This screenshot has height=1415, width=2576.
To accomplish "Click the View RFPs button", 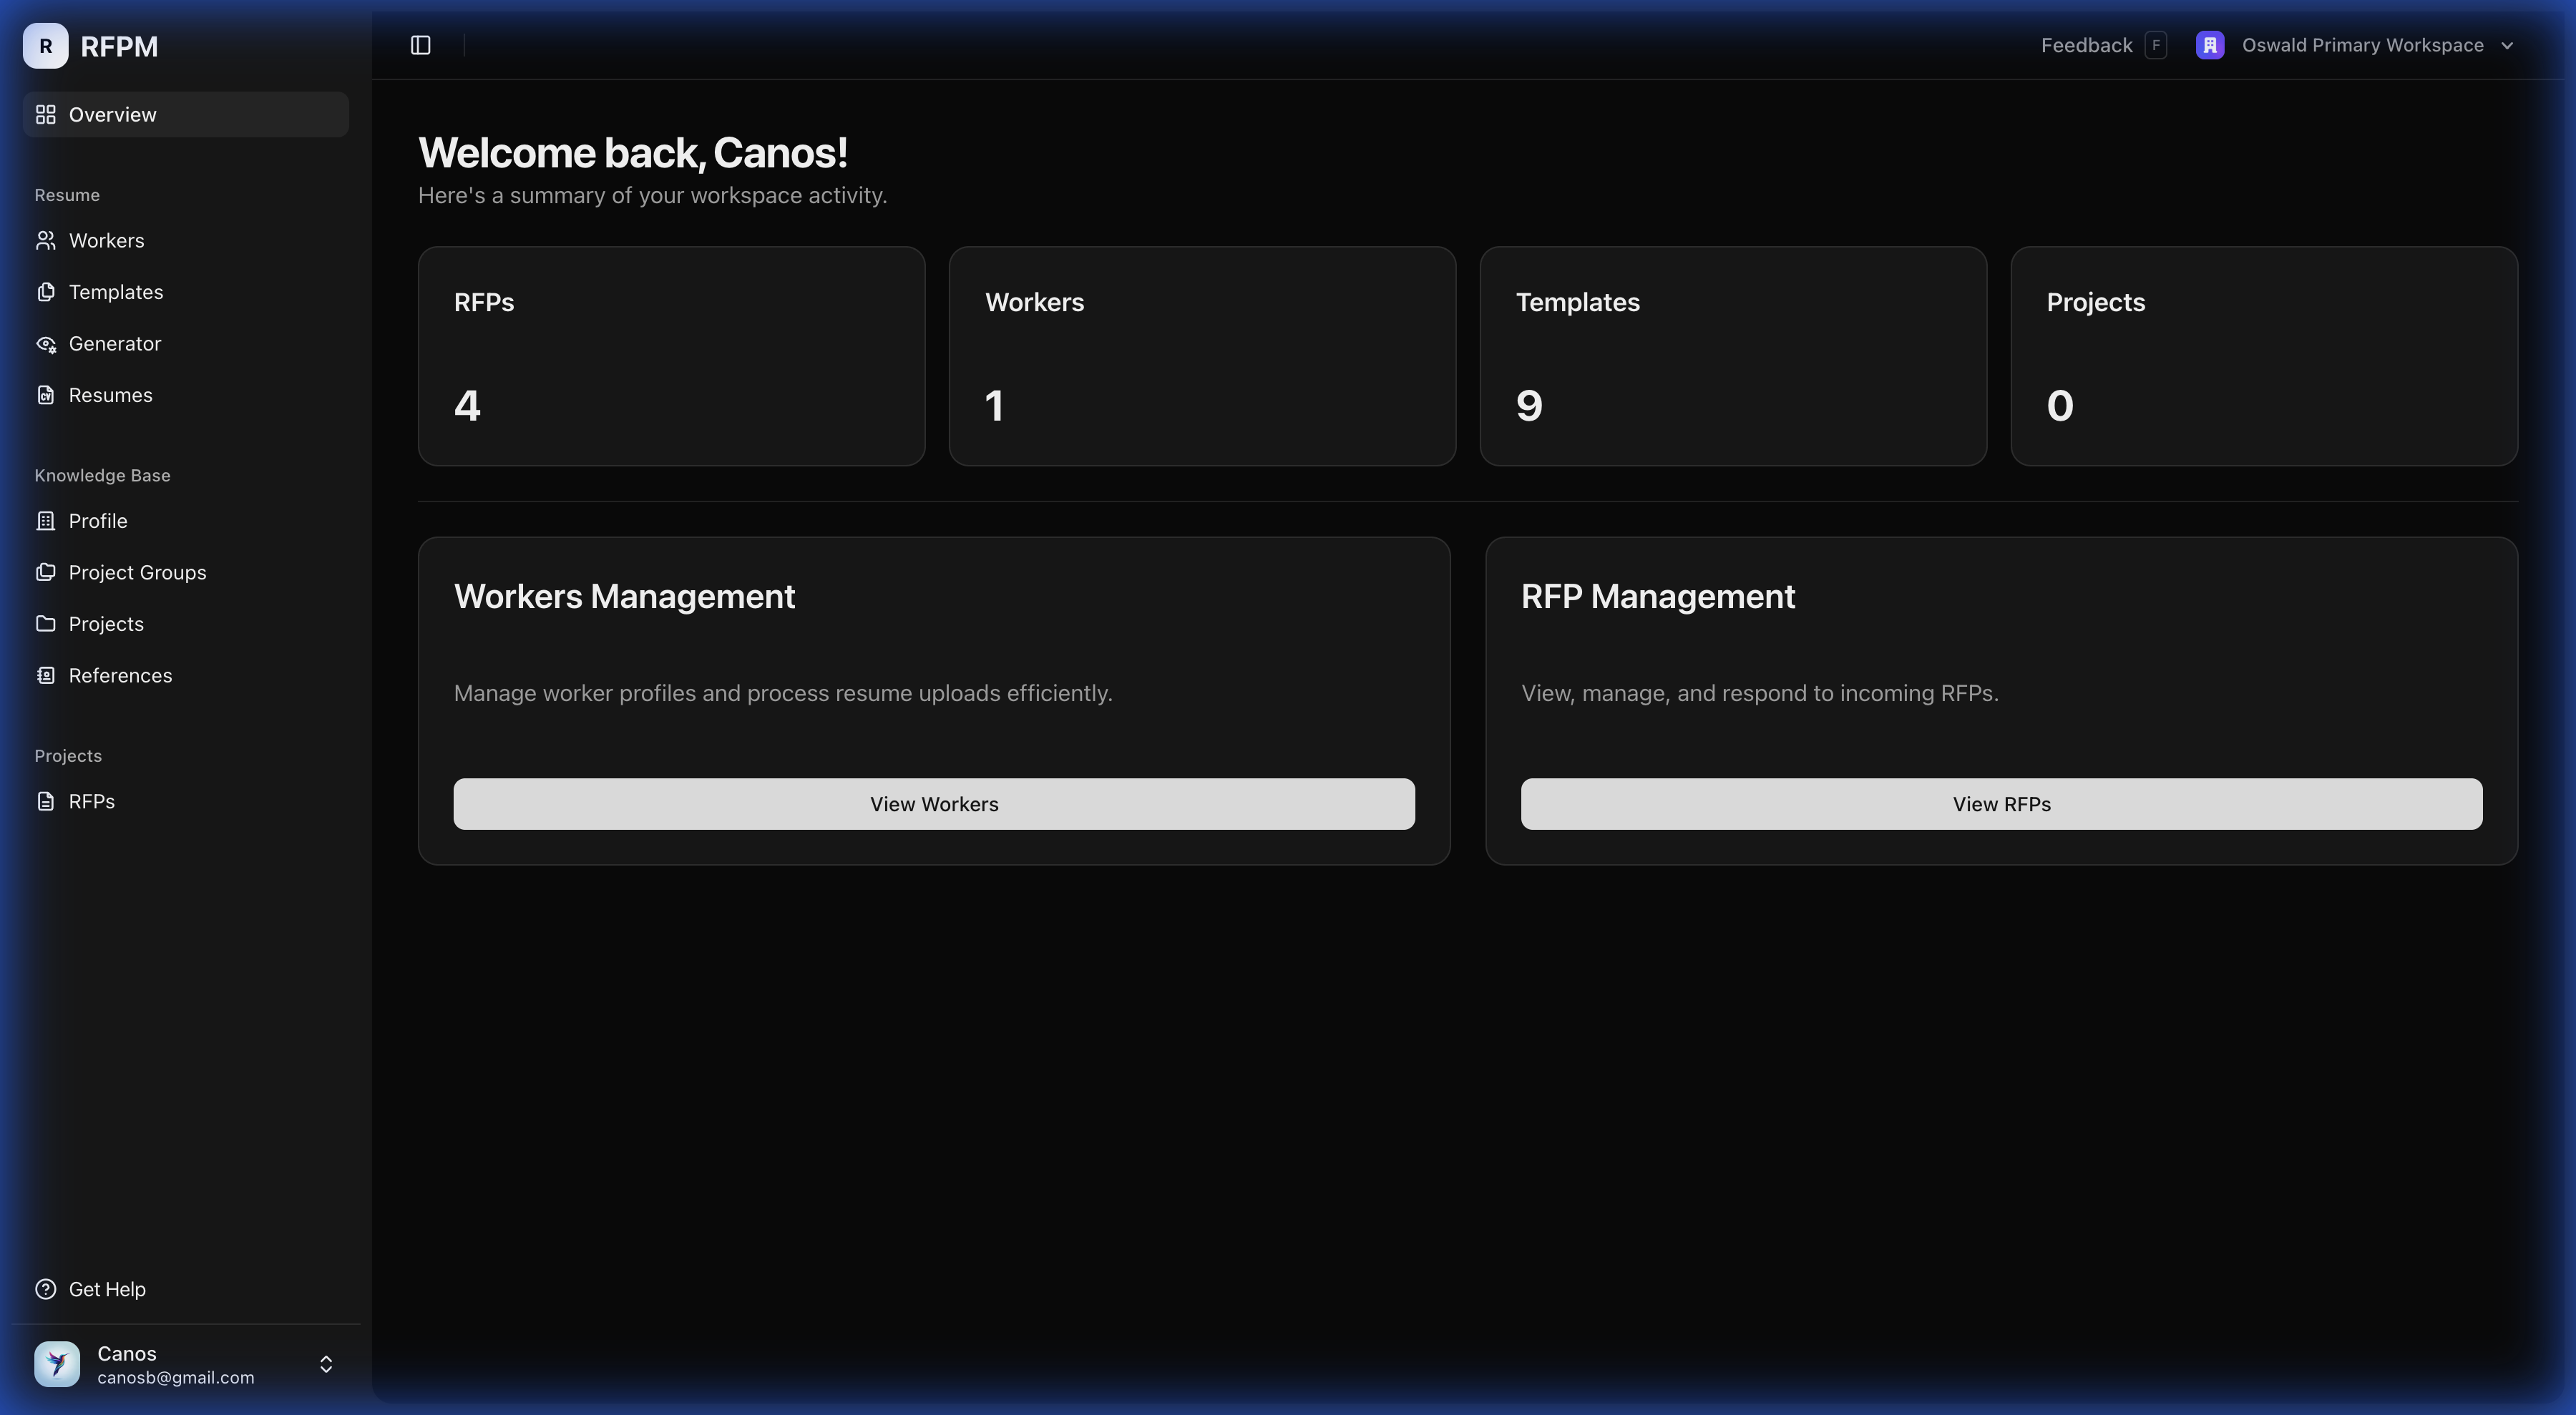I will click(2001, 803).
